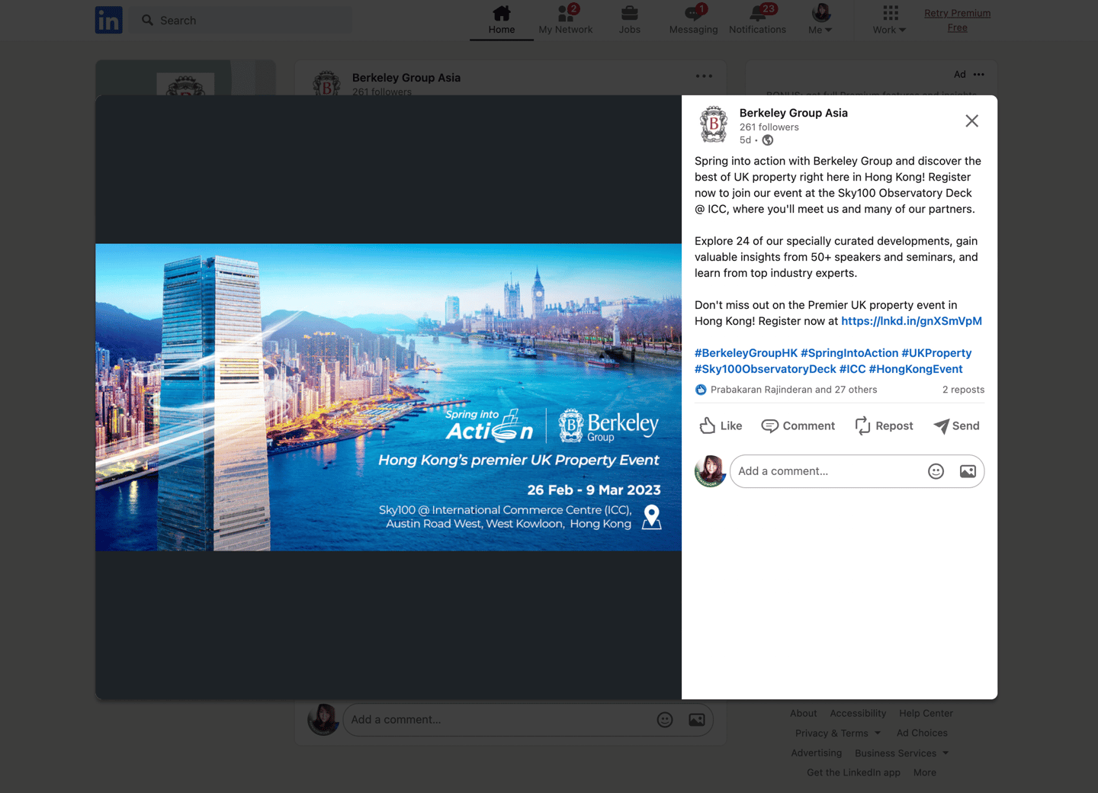
Task: Open the #UKProperty hashtag
Action: click(936, 353)
